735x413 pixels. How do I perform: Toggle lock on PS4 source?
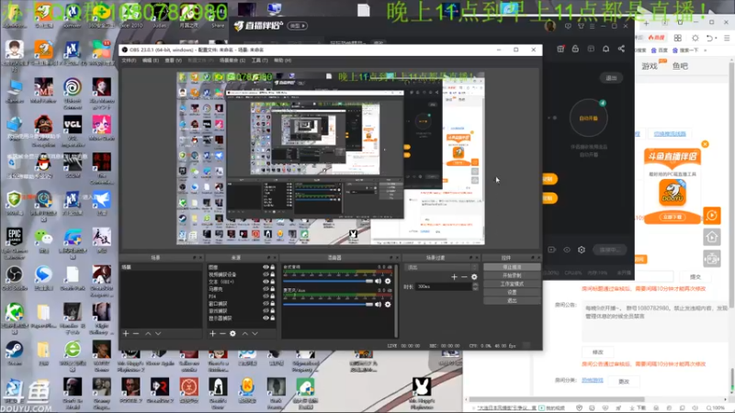pos(272,296)
